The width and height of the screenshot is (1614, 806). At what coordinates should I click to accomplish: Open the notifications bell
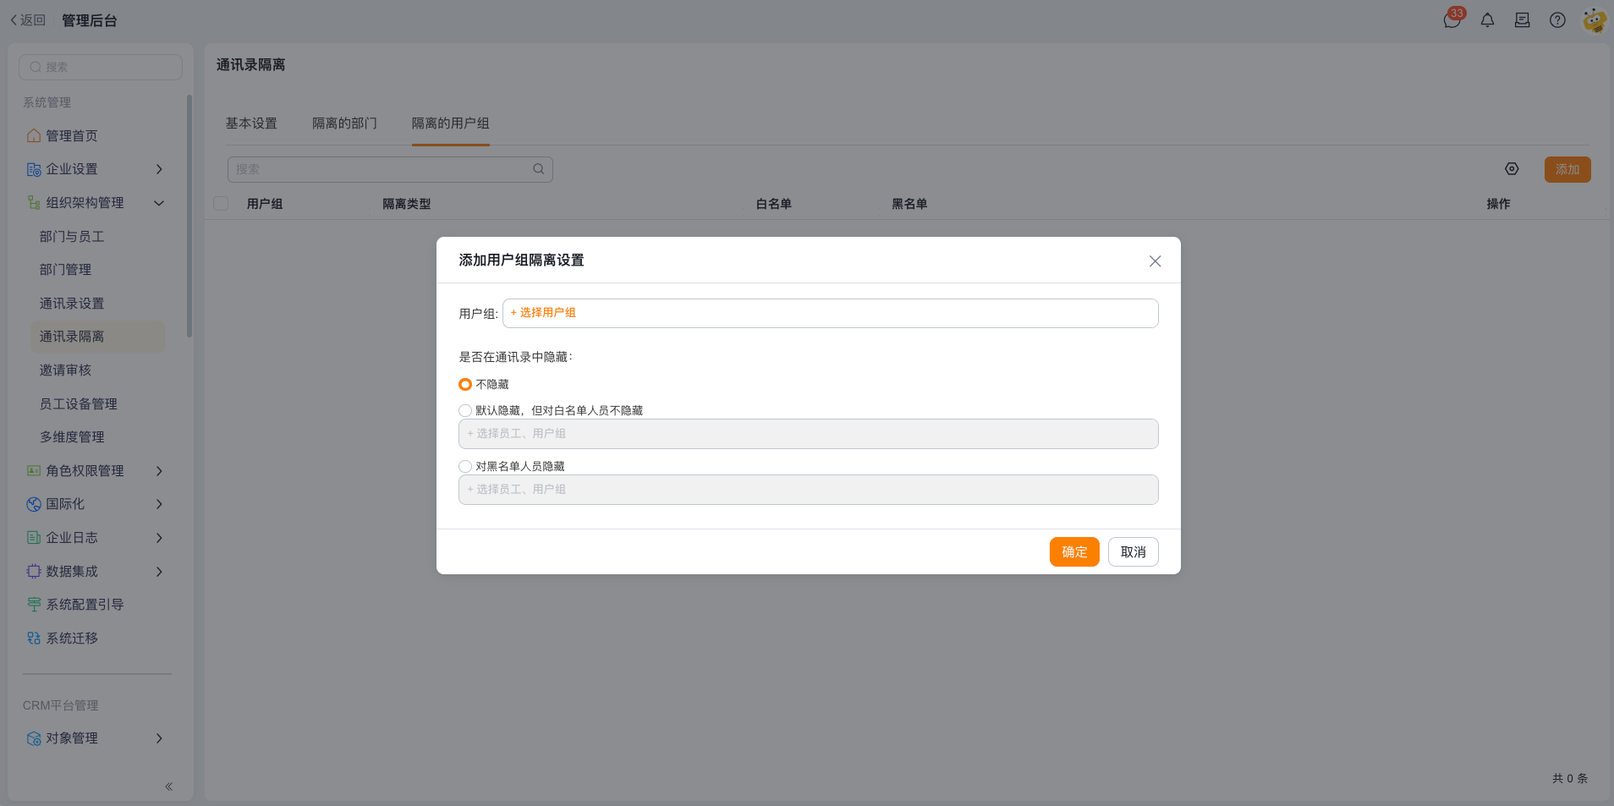(x=1487, y=19)
